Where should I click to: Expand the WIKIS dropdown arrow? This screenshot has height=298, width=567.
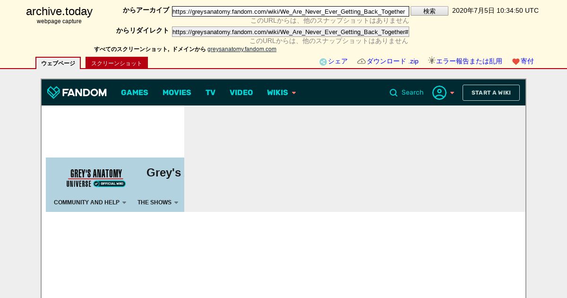click(294, 93)
